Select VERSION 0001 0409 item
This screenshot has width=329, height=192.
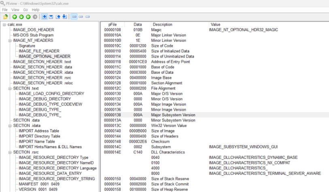point(38,190)
